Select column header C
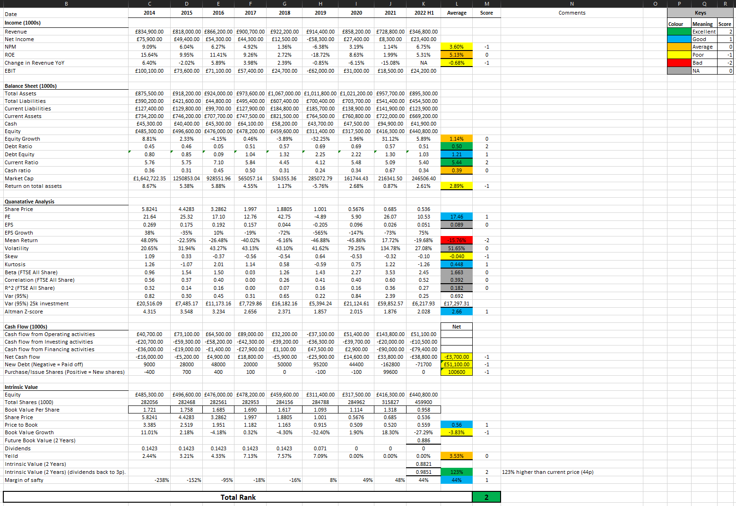This screenshot has height=506, width=736. pos(149,3)
